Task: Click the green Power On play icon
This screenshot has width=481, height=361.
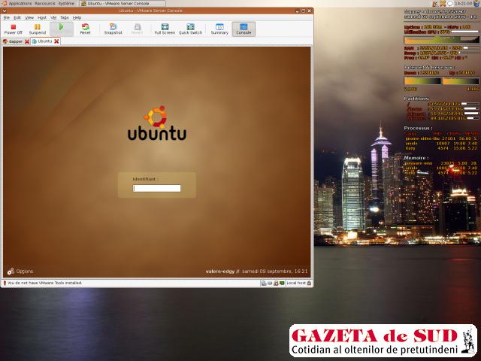Action: click(62, 27)
